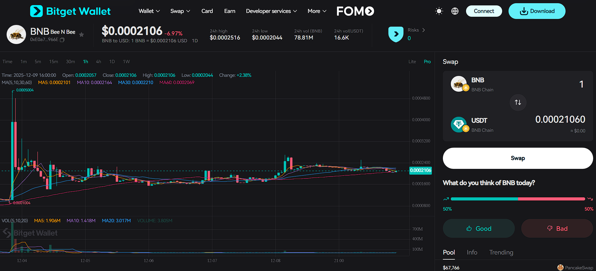This screenshot has width=596, height=271.
Task: Select 1m chart interval
Action: [23, 62]
